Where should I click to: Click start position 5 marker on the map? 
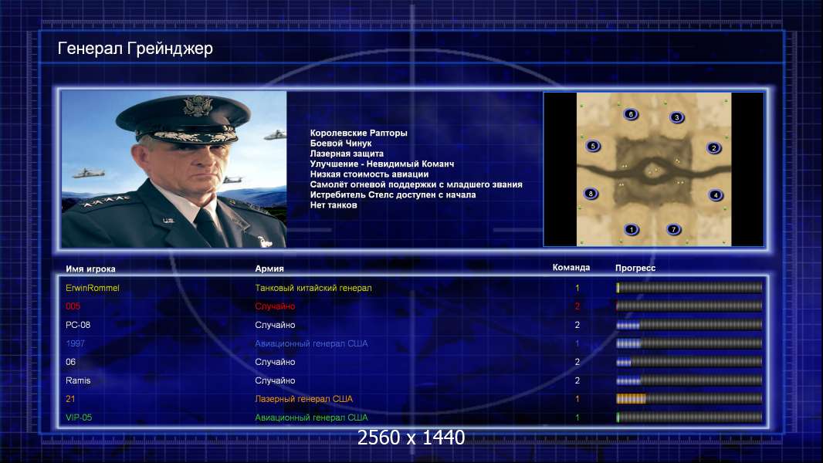pyautogui.click(x=593, y=147)
